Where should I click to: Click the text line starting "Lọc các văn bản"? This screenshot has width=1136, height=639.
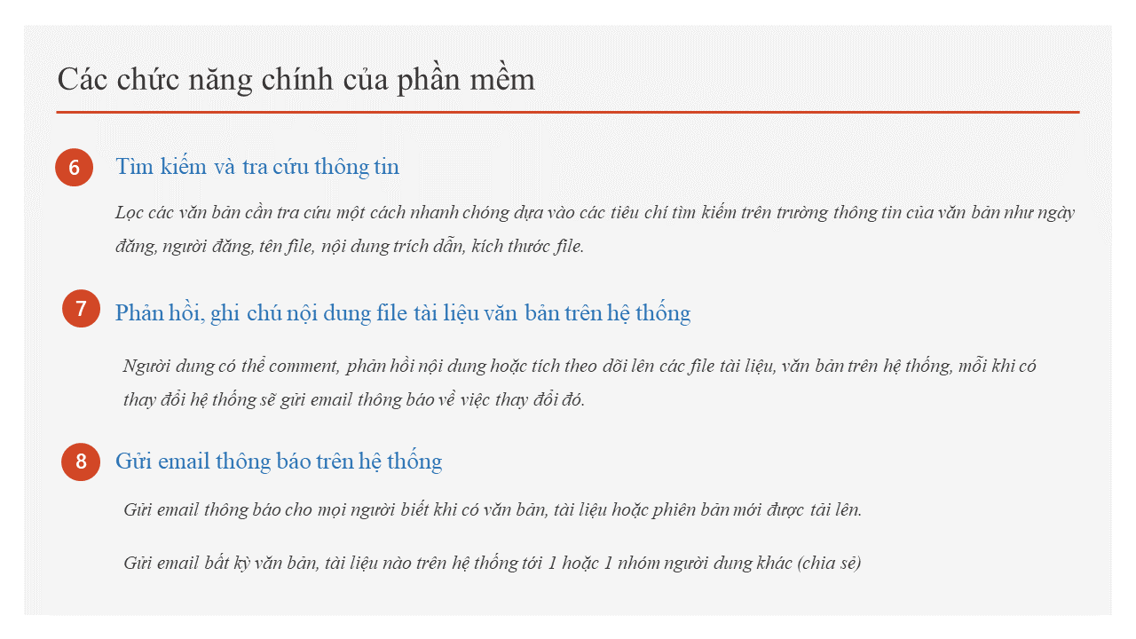tap(595, 212)
